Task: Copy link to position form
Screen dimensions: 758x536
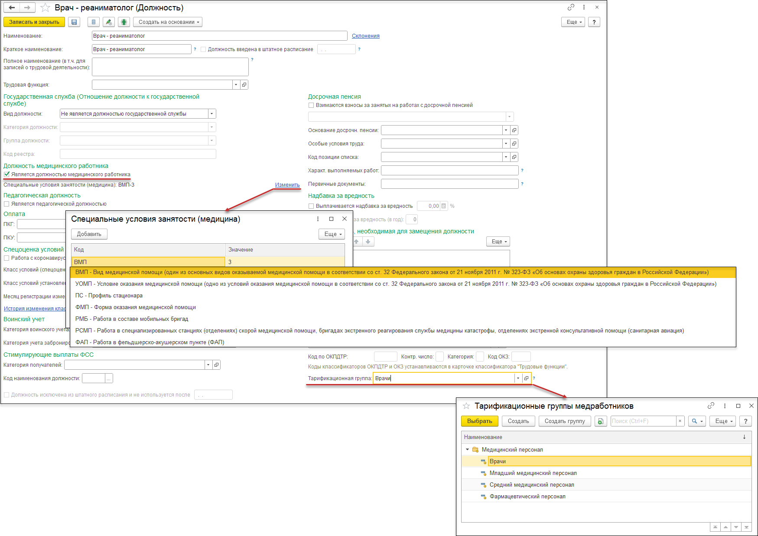Action: tap(571, 7)
